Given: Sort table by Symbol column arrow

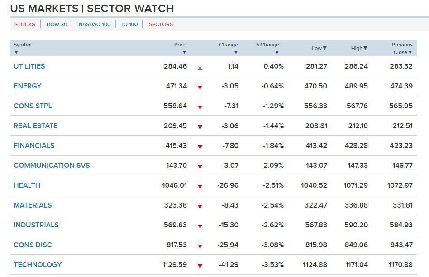Looking at the screenshot, I should pyautogui.click(x=16, y=52).
